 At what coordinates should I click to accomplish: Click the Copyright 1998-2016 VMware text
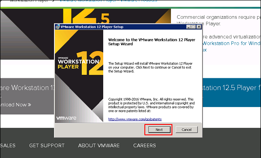click(x=151, y=105)
